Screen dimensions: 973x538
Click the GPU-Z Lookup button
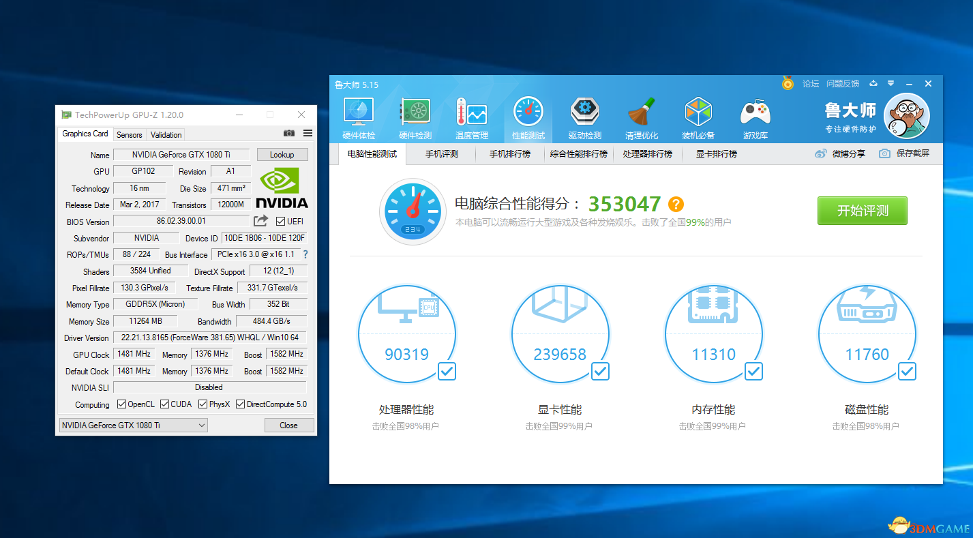[282, 155]
